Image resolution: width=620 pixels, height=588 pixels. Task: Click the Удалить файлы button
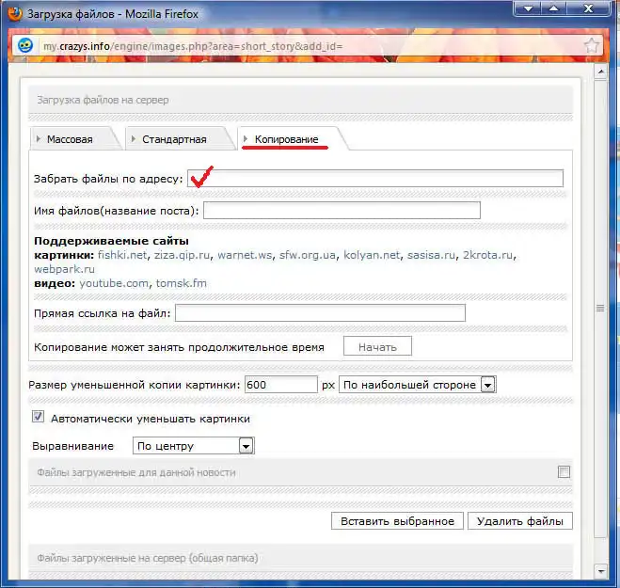(519, 521)
